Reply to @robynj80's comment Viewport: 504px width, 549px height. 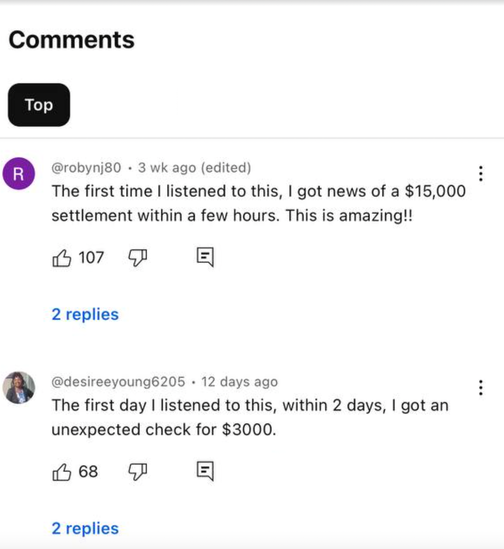(205, 257)
